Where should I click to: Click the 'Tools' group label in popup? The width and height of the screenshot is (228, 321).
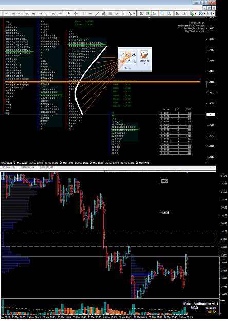point(128,68)
